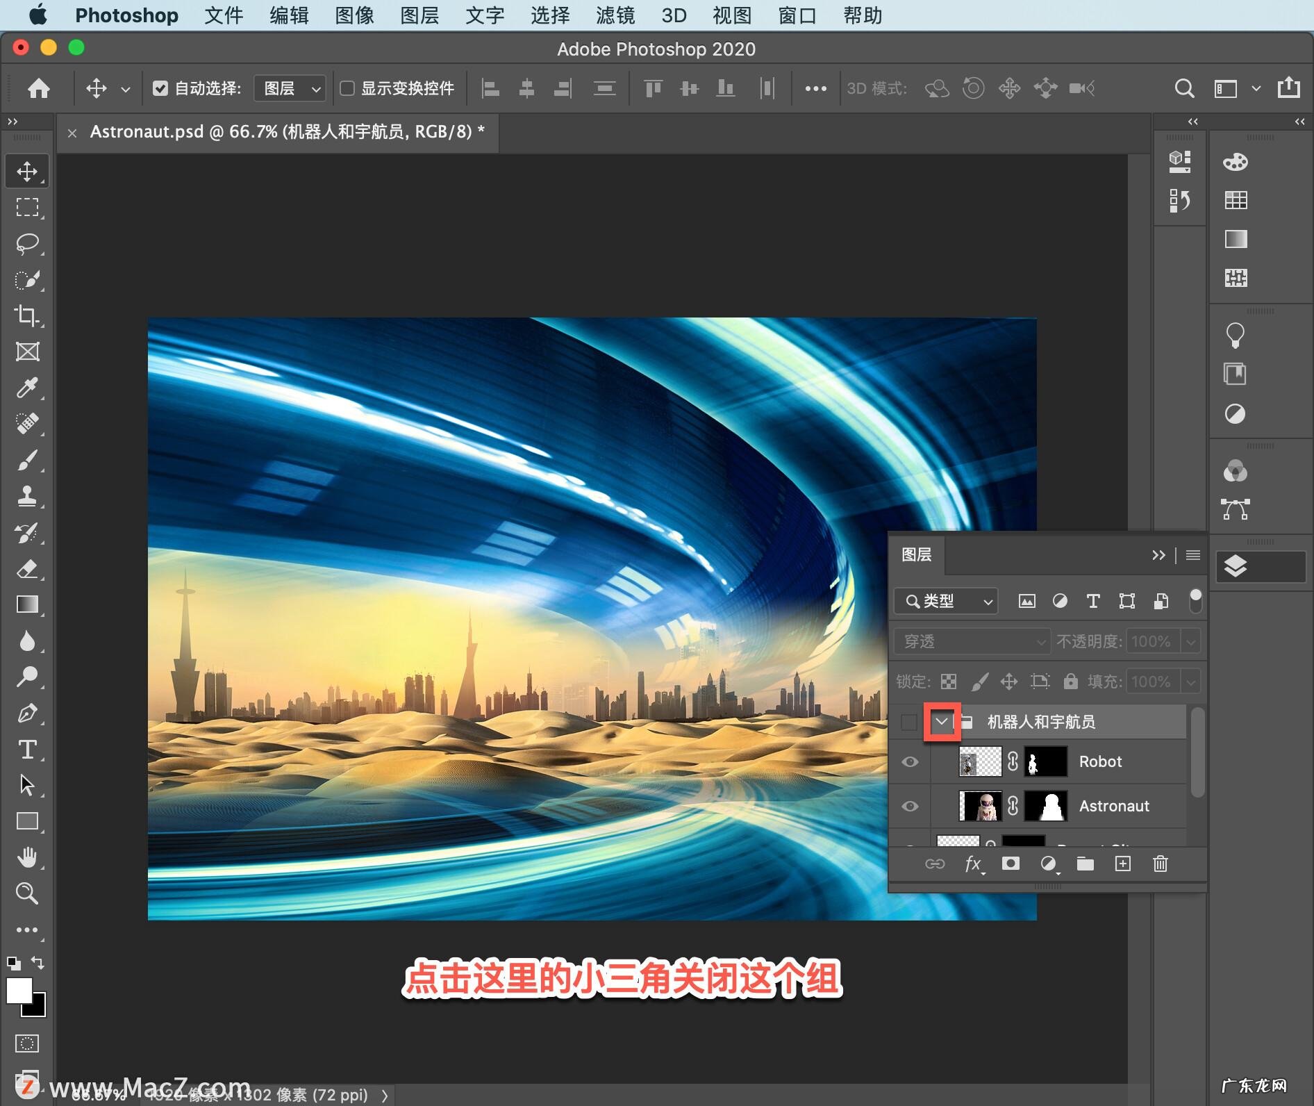Hide the Robot layer
The height and width of the screenshot is (1106, 1314).
click(909, 762)
